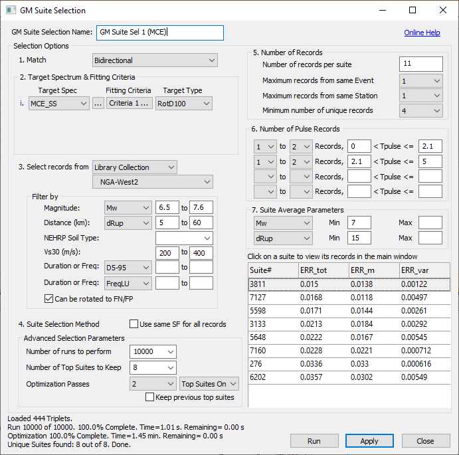Open the Online Help link
This screenshot has width=459, height=455.
pos(422,33)
